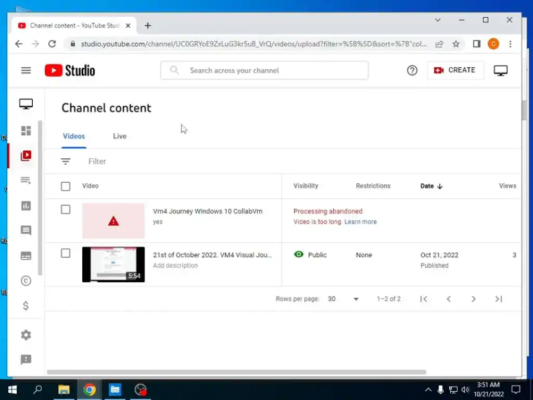Click the browser back arrow
This screenshot has width=533, height=400.
pyautogui.click(x=19, y=44)
